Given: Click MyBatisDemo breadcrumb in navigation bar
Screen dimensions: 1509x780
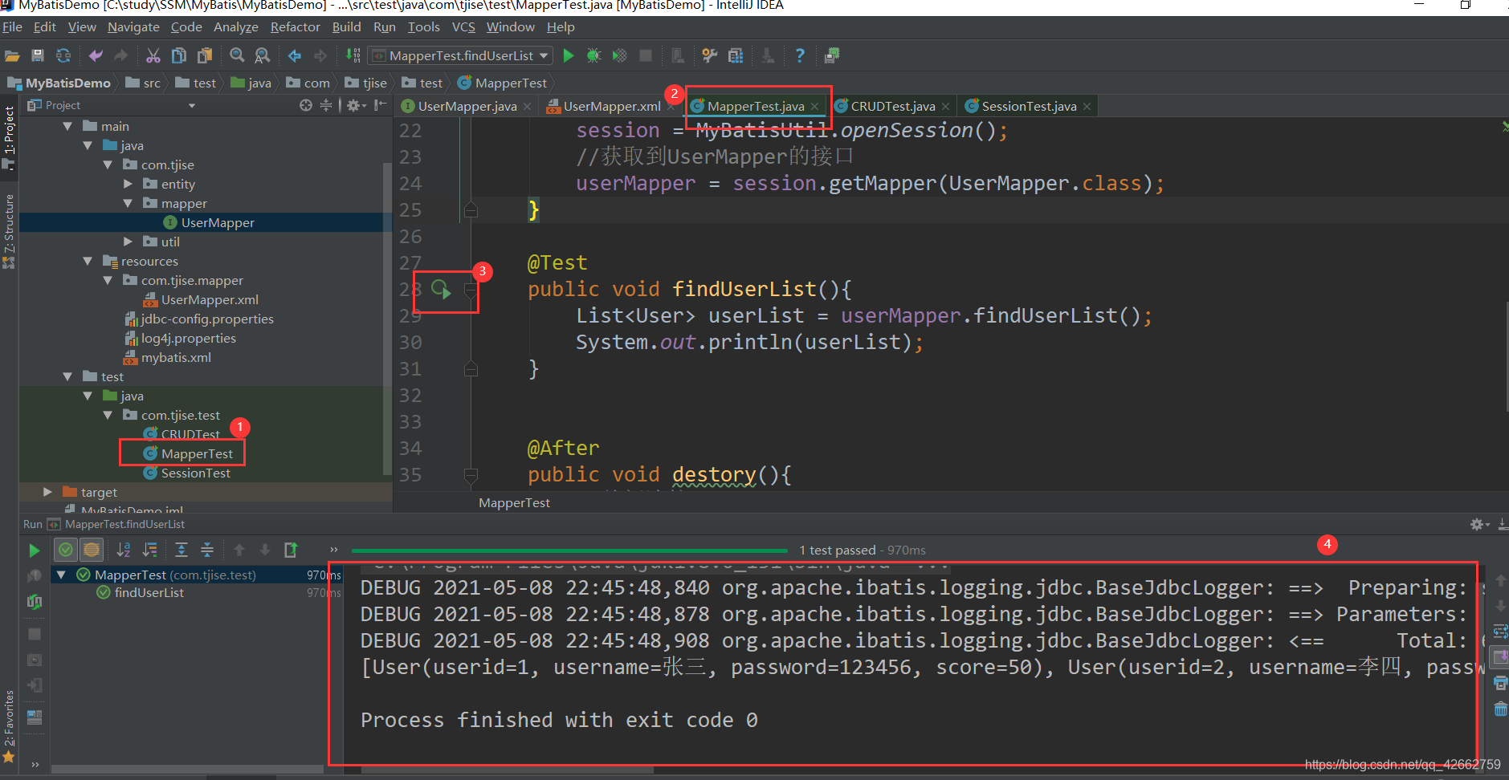Looking at the screenshot, I should [x=59, y=83].
